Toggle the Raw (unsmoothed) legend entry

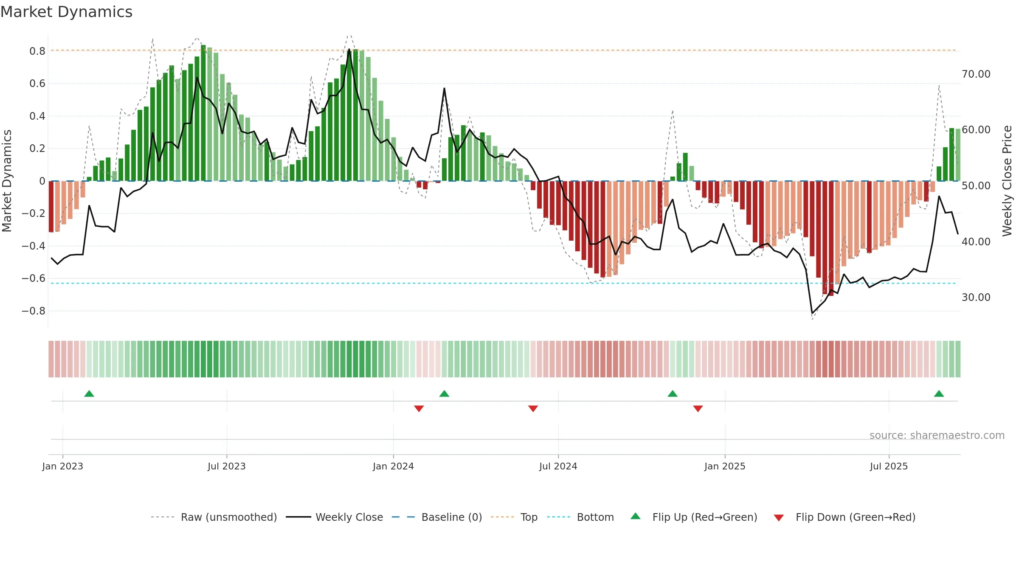coord(214,517)
